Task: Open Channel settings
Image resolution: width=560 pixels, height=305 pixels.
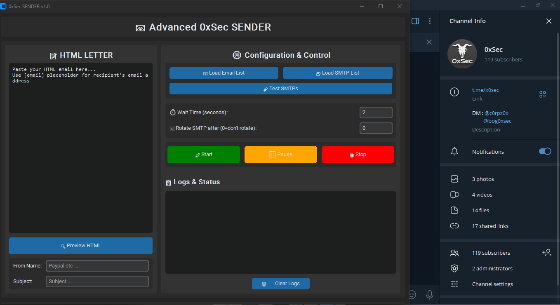Action: [x=492, y=284]
